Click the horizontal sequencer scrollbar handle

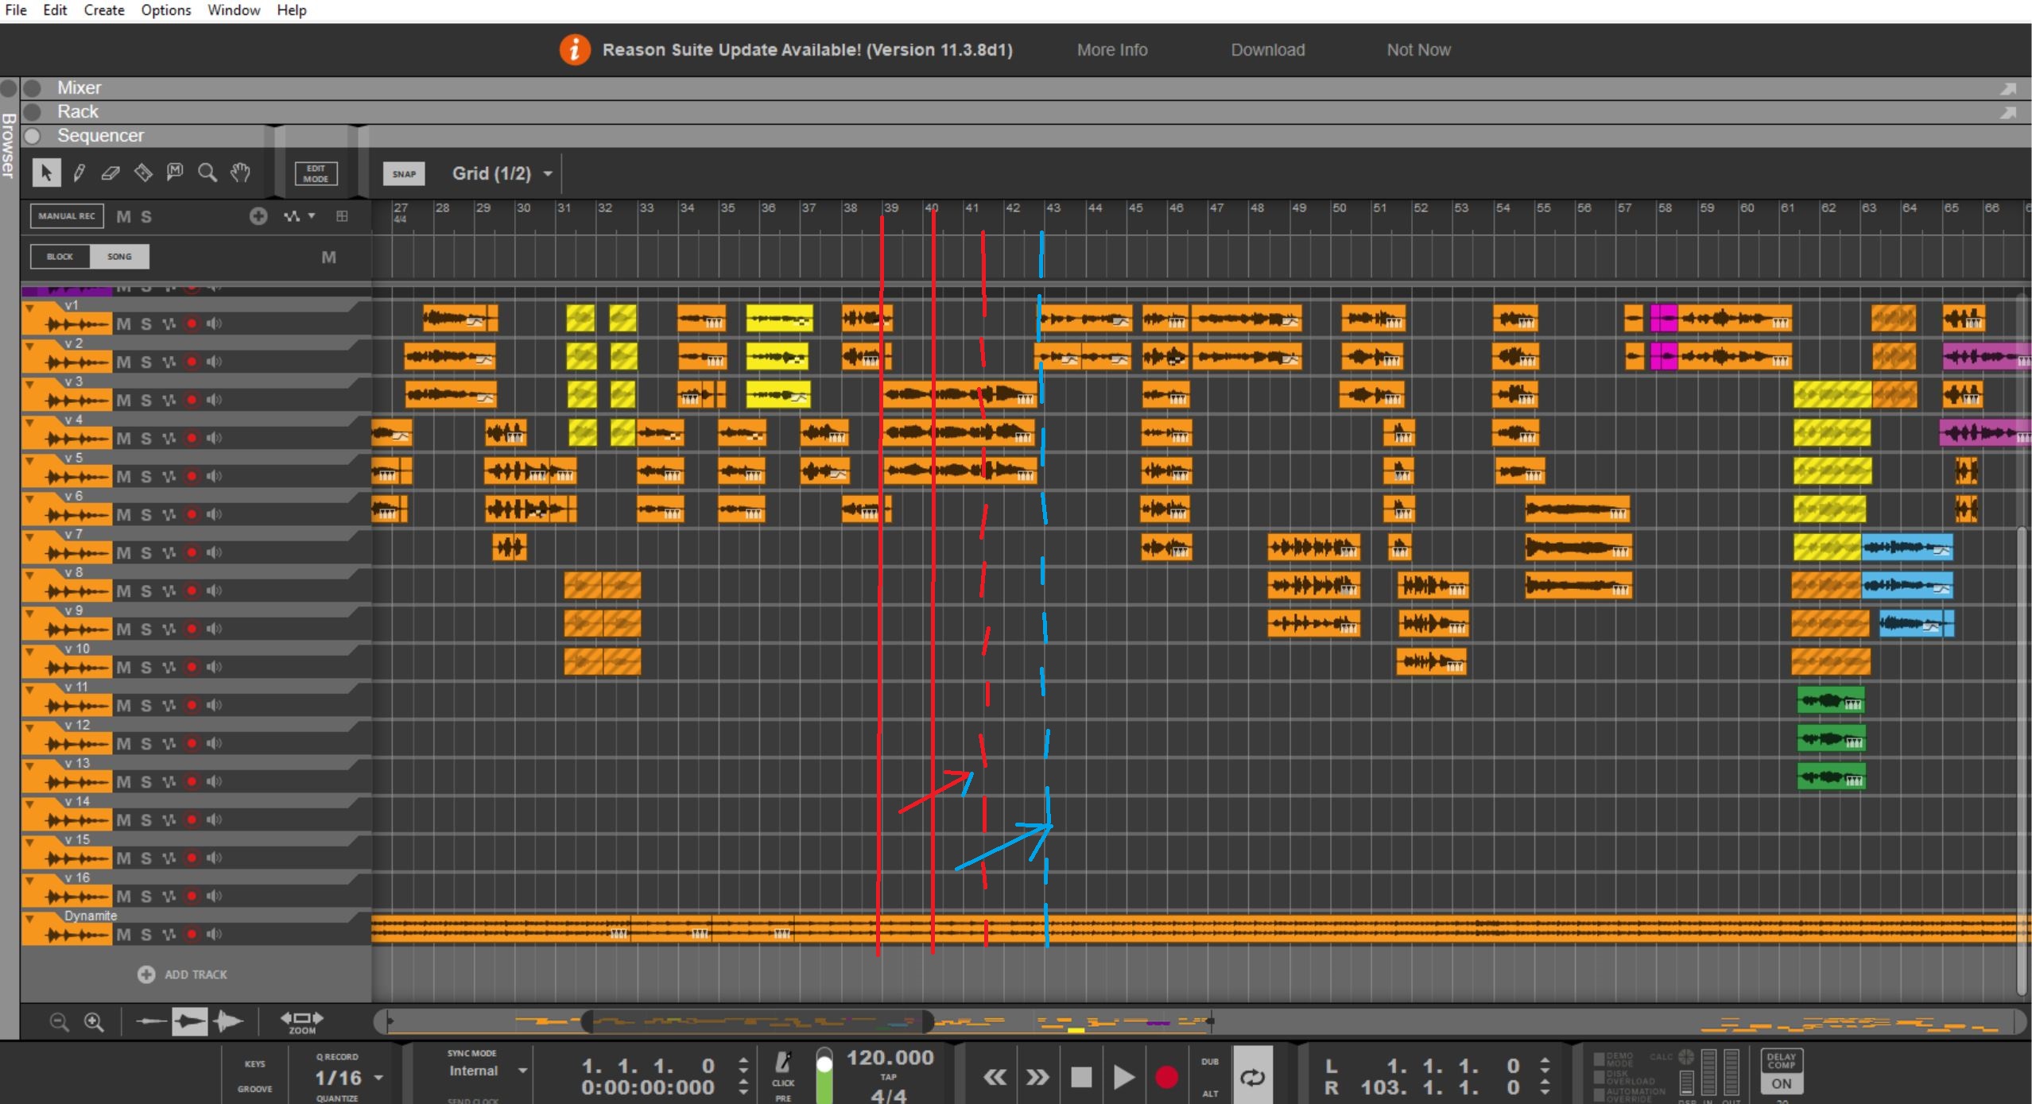tap(759, 1021)
